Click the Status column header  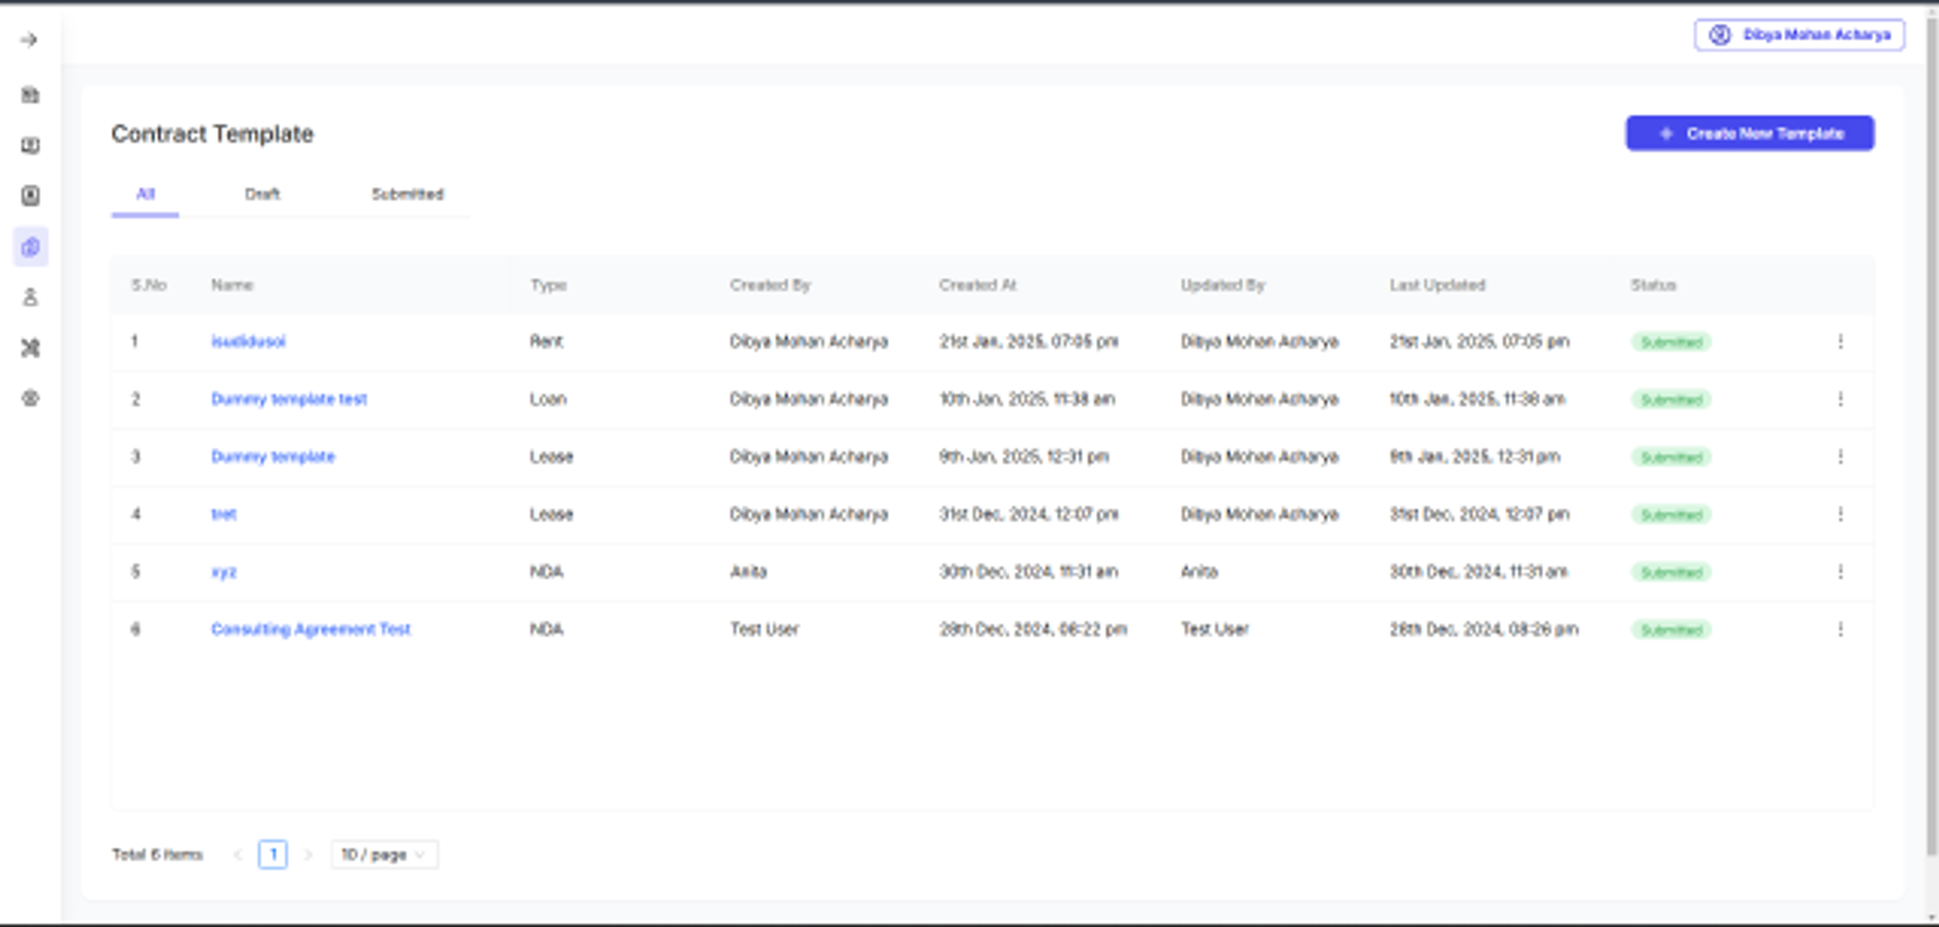(x=1653, y=285)
